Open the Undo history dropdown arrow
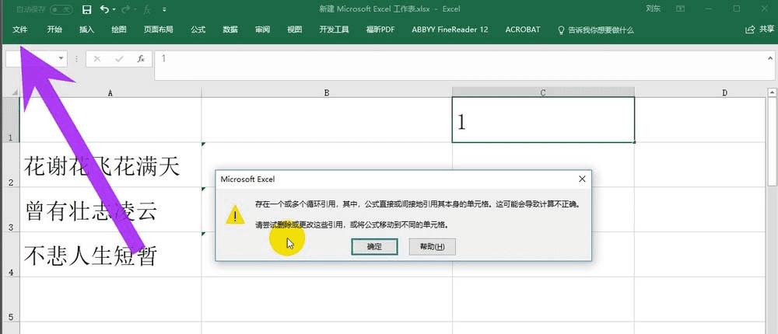Viewport: 778px width, 334px height. point(114,9)
